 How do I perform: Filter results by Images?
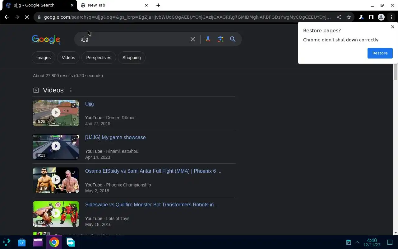tap(44, 58)
